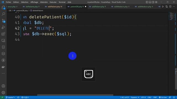Click $db->exec($sql) on line 43

click(x=51, y=34)
